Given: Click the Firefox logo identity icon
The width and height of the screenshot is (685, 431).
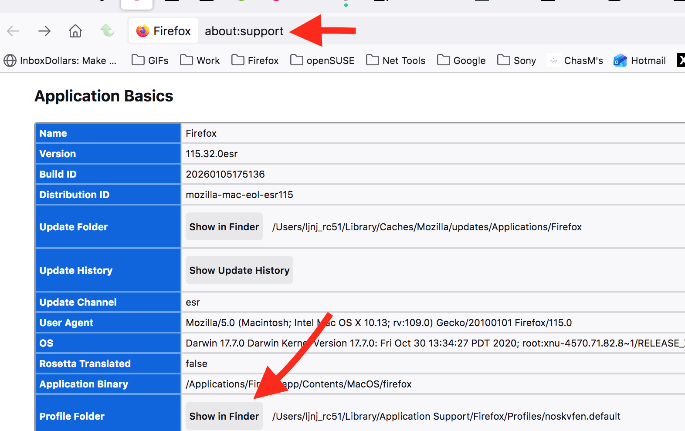Looking at the screenshot, I should click(143, 31).
